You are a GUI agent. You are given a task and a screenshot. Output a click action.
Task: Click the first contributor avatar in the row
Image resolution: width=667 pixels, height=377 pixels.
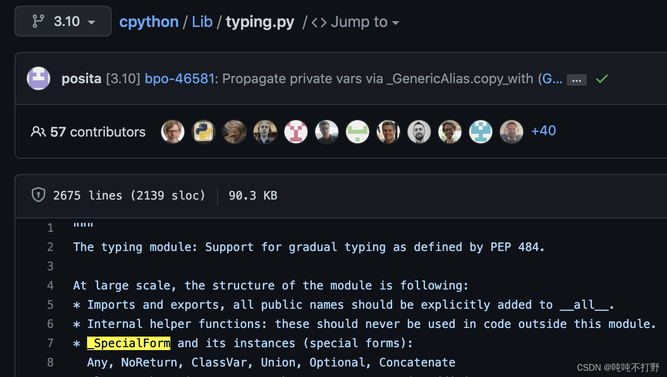[x=173, y=131]
